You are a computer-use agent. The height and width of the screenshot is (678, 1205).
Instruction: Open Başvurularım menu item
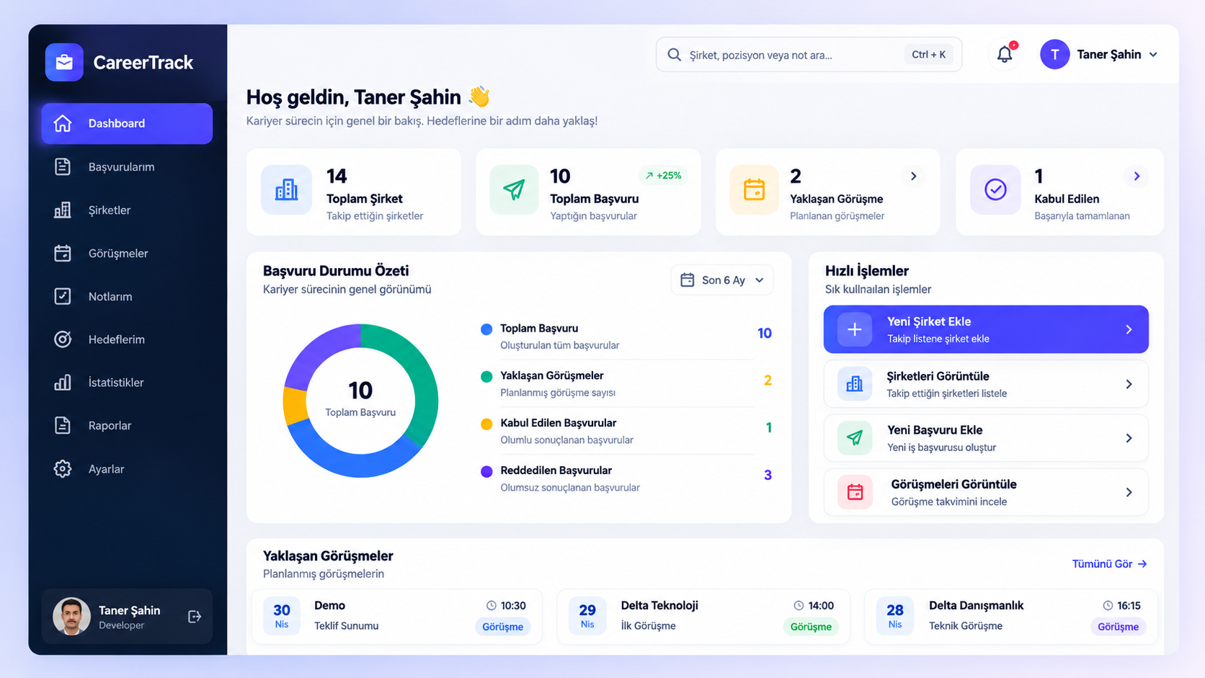pos(127,166)
